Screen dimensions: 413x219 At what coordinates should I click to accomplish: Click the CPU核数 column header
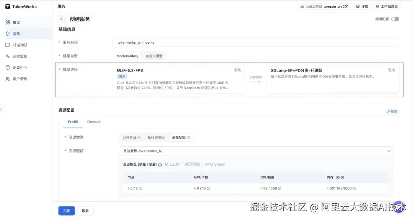click(267, 177)
